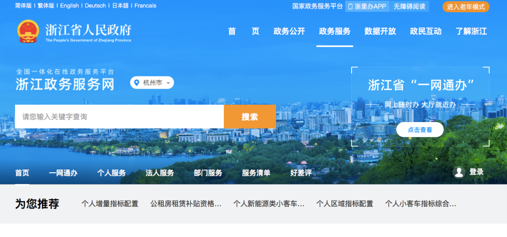Click the 浙江省"一网通办" banner title

(421, 85)
